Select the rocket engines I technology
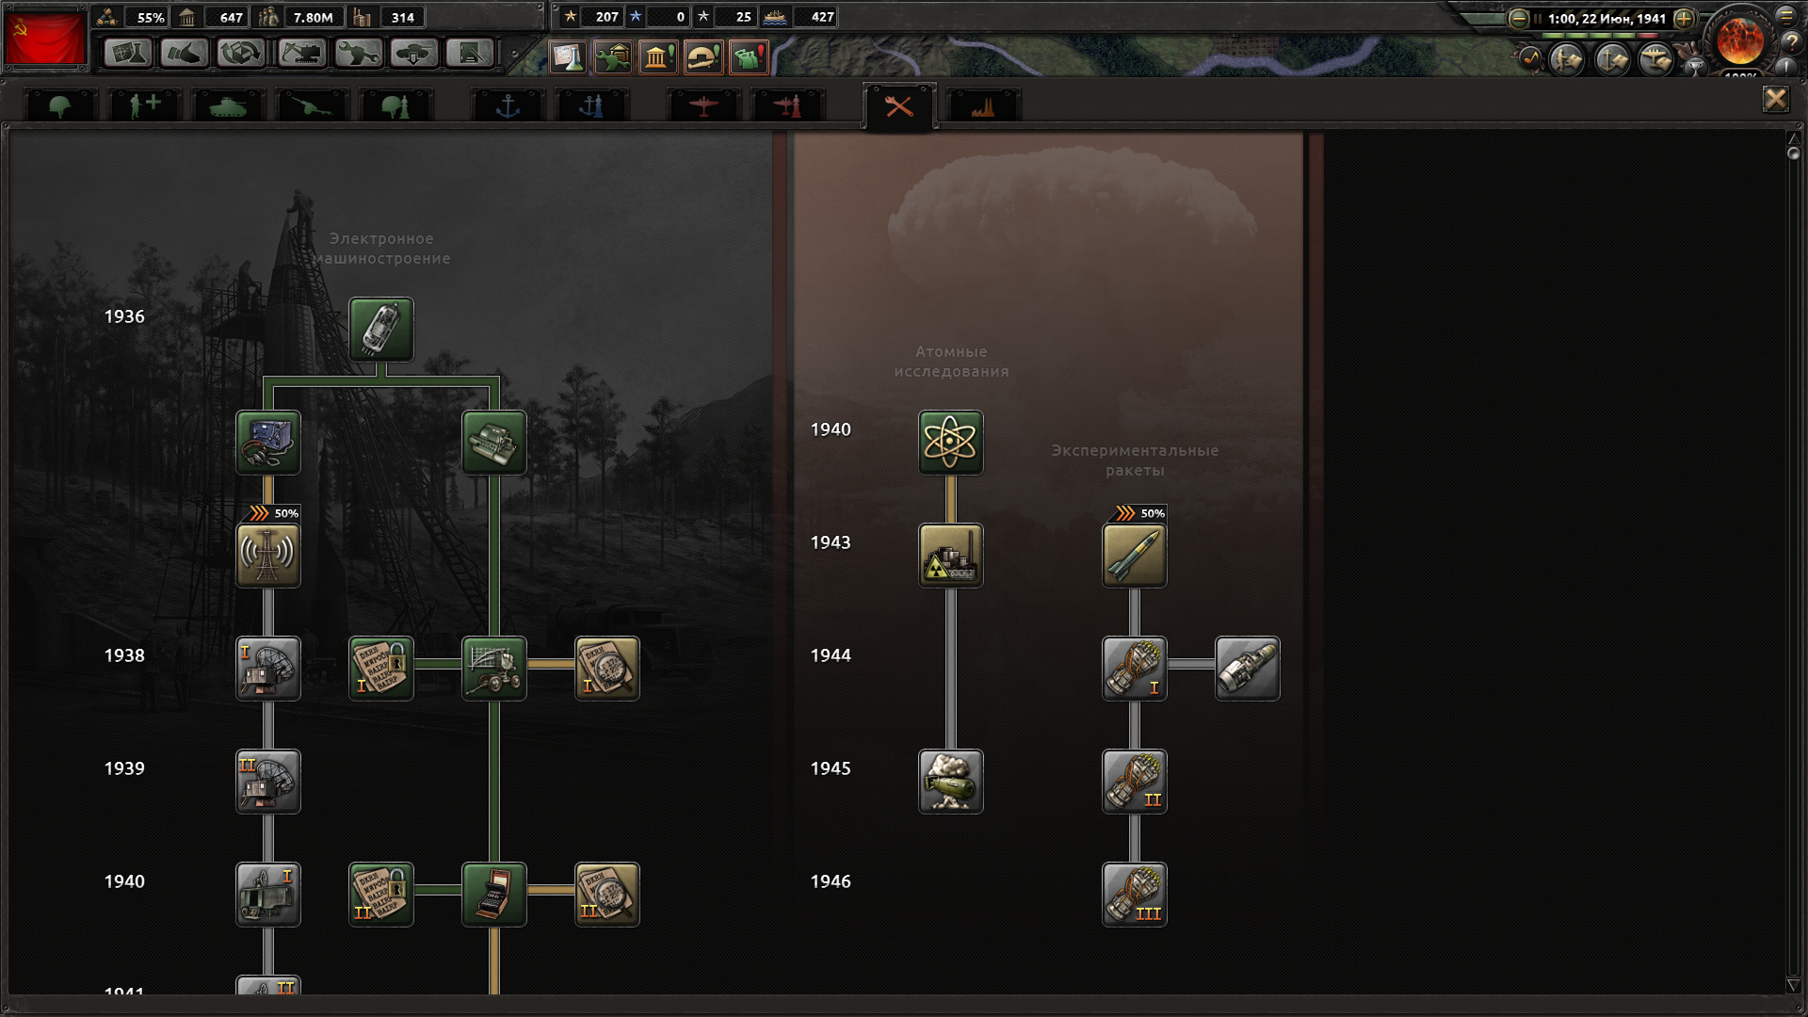This screenshot has width=1808, height=1017. click(1135, 669)
